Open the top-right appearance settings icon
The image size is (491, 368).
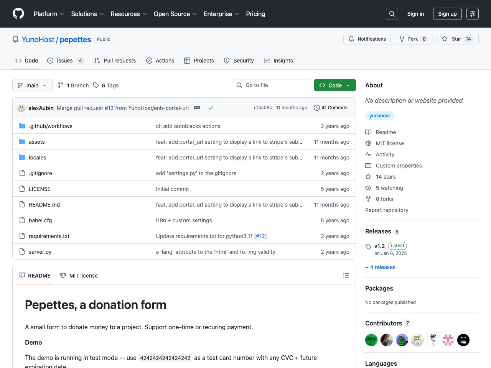tap(472, 14)
